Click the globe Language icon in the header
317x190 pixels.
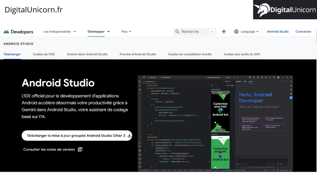[236, 31]
